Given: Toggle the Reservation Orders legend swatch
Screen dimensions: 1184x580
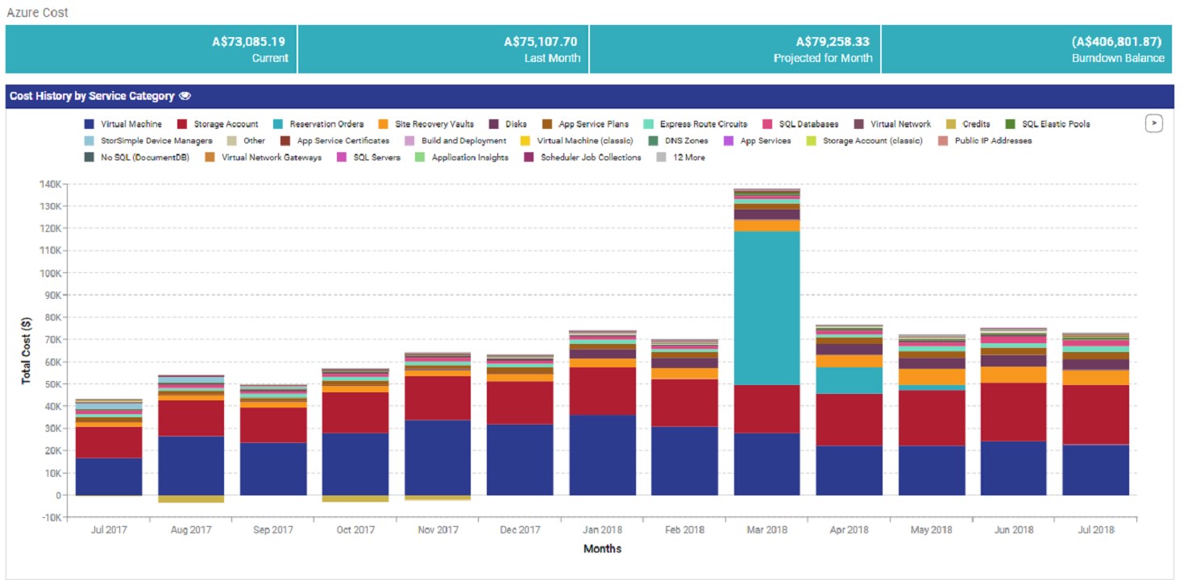Looking at the screenshot, I should pos(278,124).
